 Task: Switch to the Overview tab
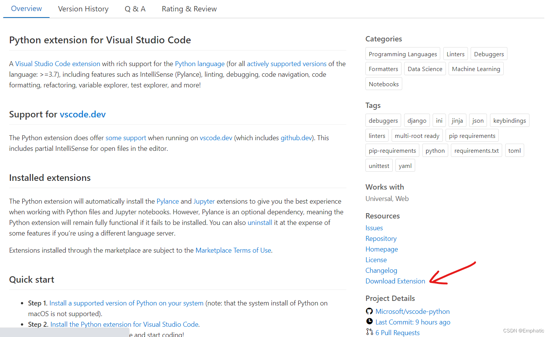click(x=27, y=9)
